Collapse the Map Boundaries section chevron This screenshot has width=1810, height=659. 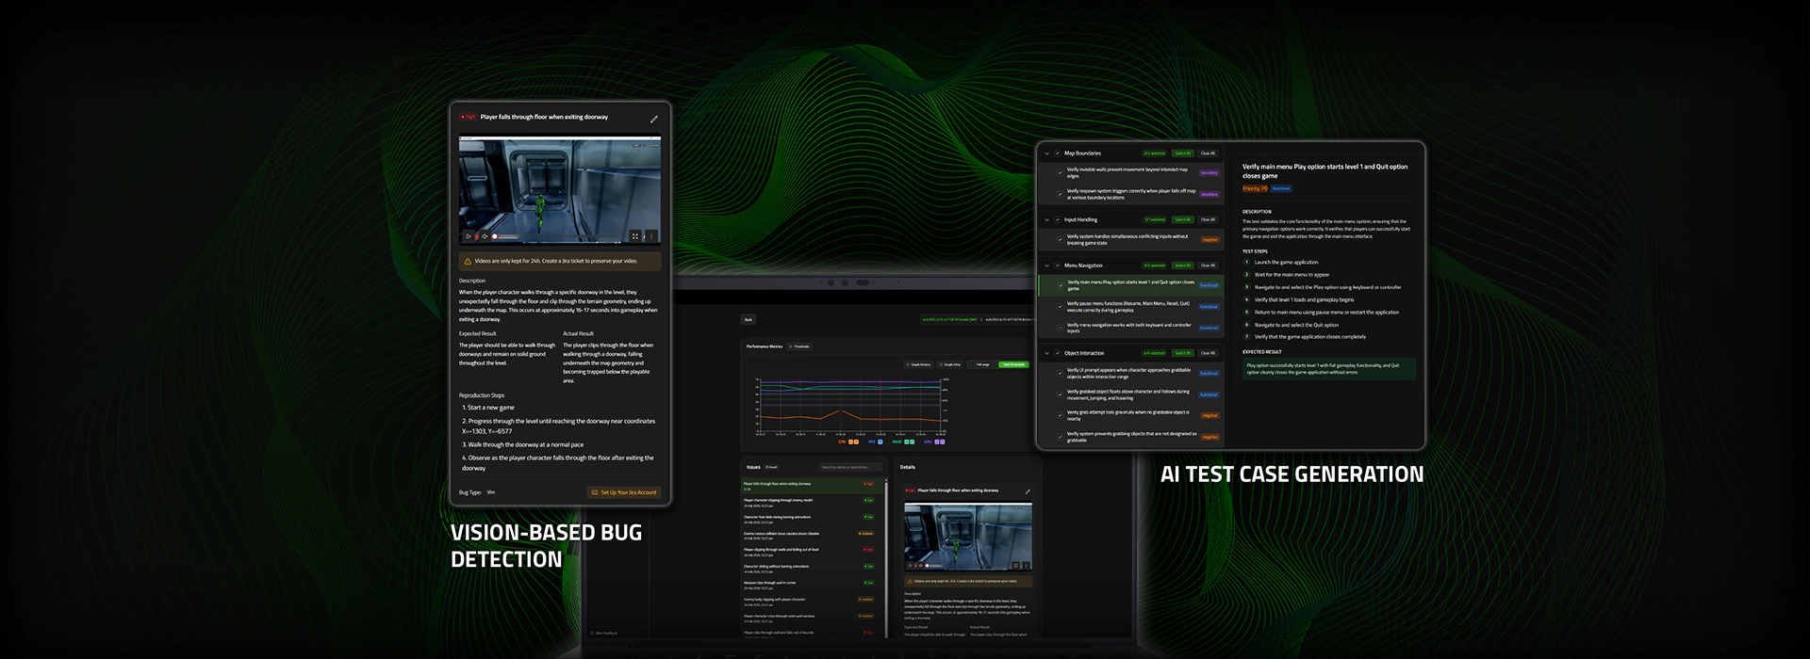click(x=1046, y=153)
